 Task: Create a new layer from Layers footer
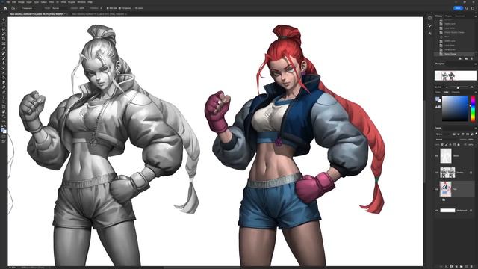466,266
